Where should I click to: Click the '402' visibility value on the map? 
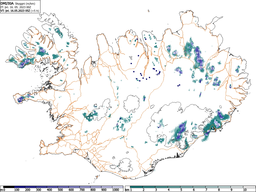tap(201, 67)
